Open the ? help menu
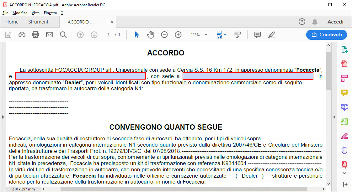 (62, 13)
